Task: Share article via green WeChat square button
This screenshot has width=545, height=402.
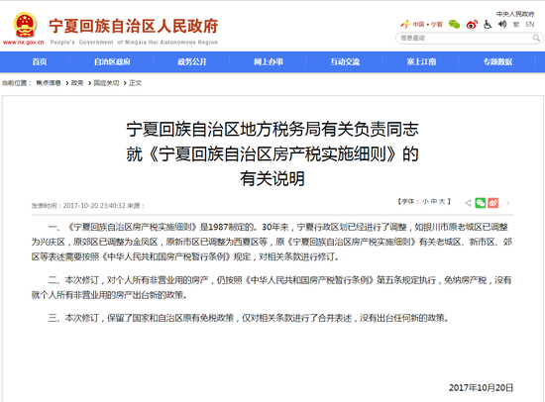Action: 481,203
